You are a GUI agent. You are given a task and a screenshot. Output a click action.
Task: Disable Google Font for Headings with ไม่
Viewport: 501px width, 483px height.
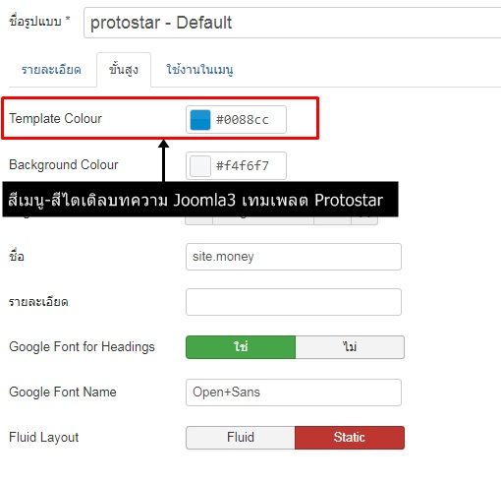tap(350, 347)
